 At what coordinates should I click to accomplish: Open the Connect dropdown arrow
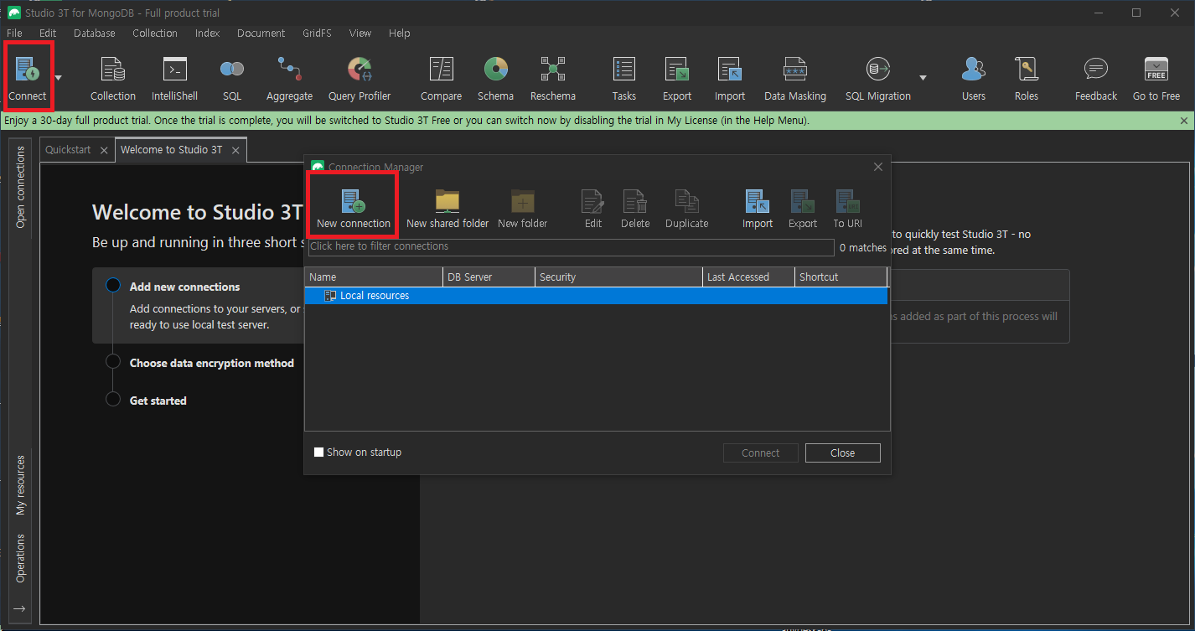click(58, 78)
